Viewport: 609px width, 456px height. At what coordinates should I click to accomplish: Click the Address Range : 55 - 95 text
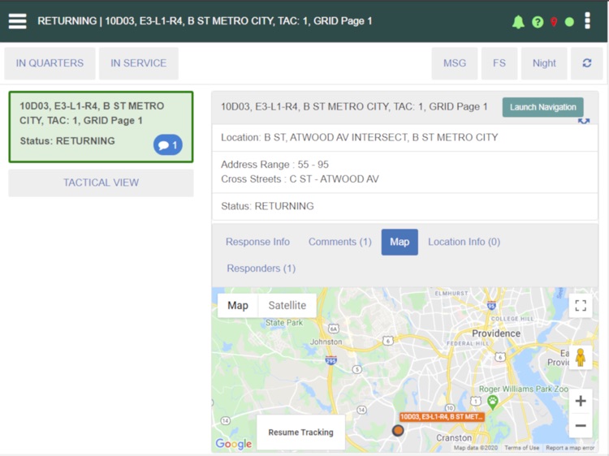point(274,165)
